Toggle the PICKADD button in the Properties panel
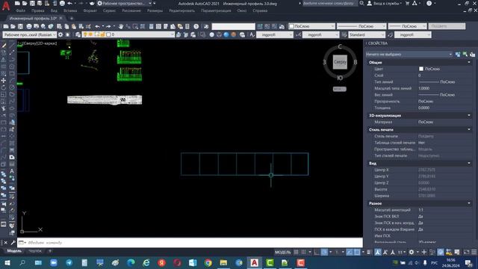Screen dimensions: 478x269 458,55
